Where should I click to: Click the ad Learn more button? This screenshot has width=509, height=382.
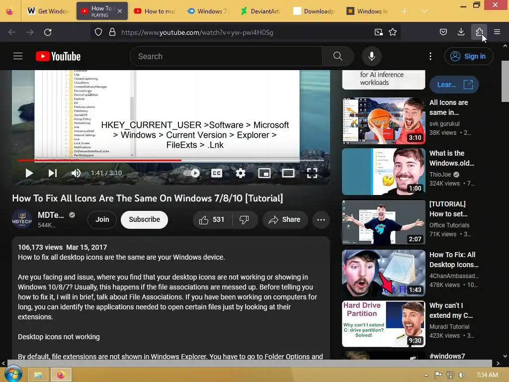click(x=454, y=85)
